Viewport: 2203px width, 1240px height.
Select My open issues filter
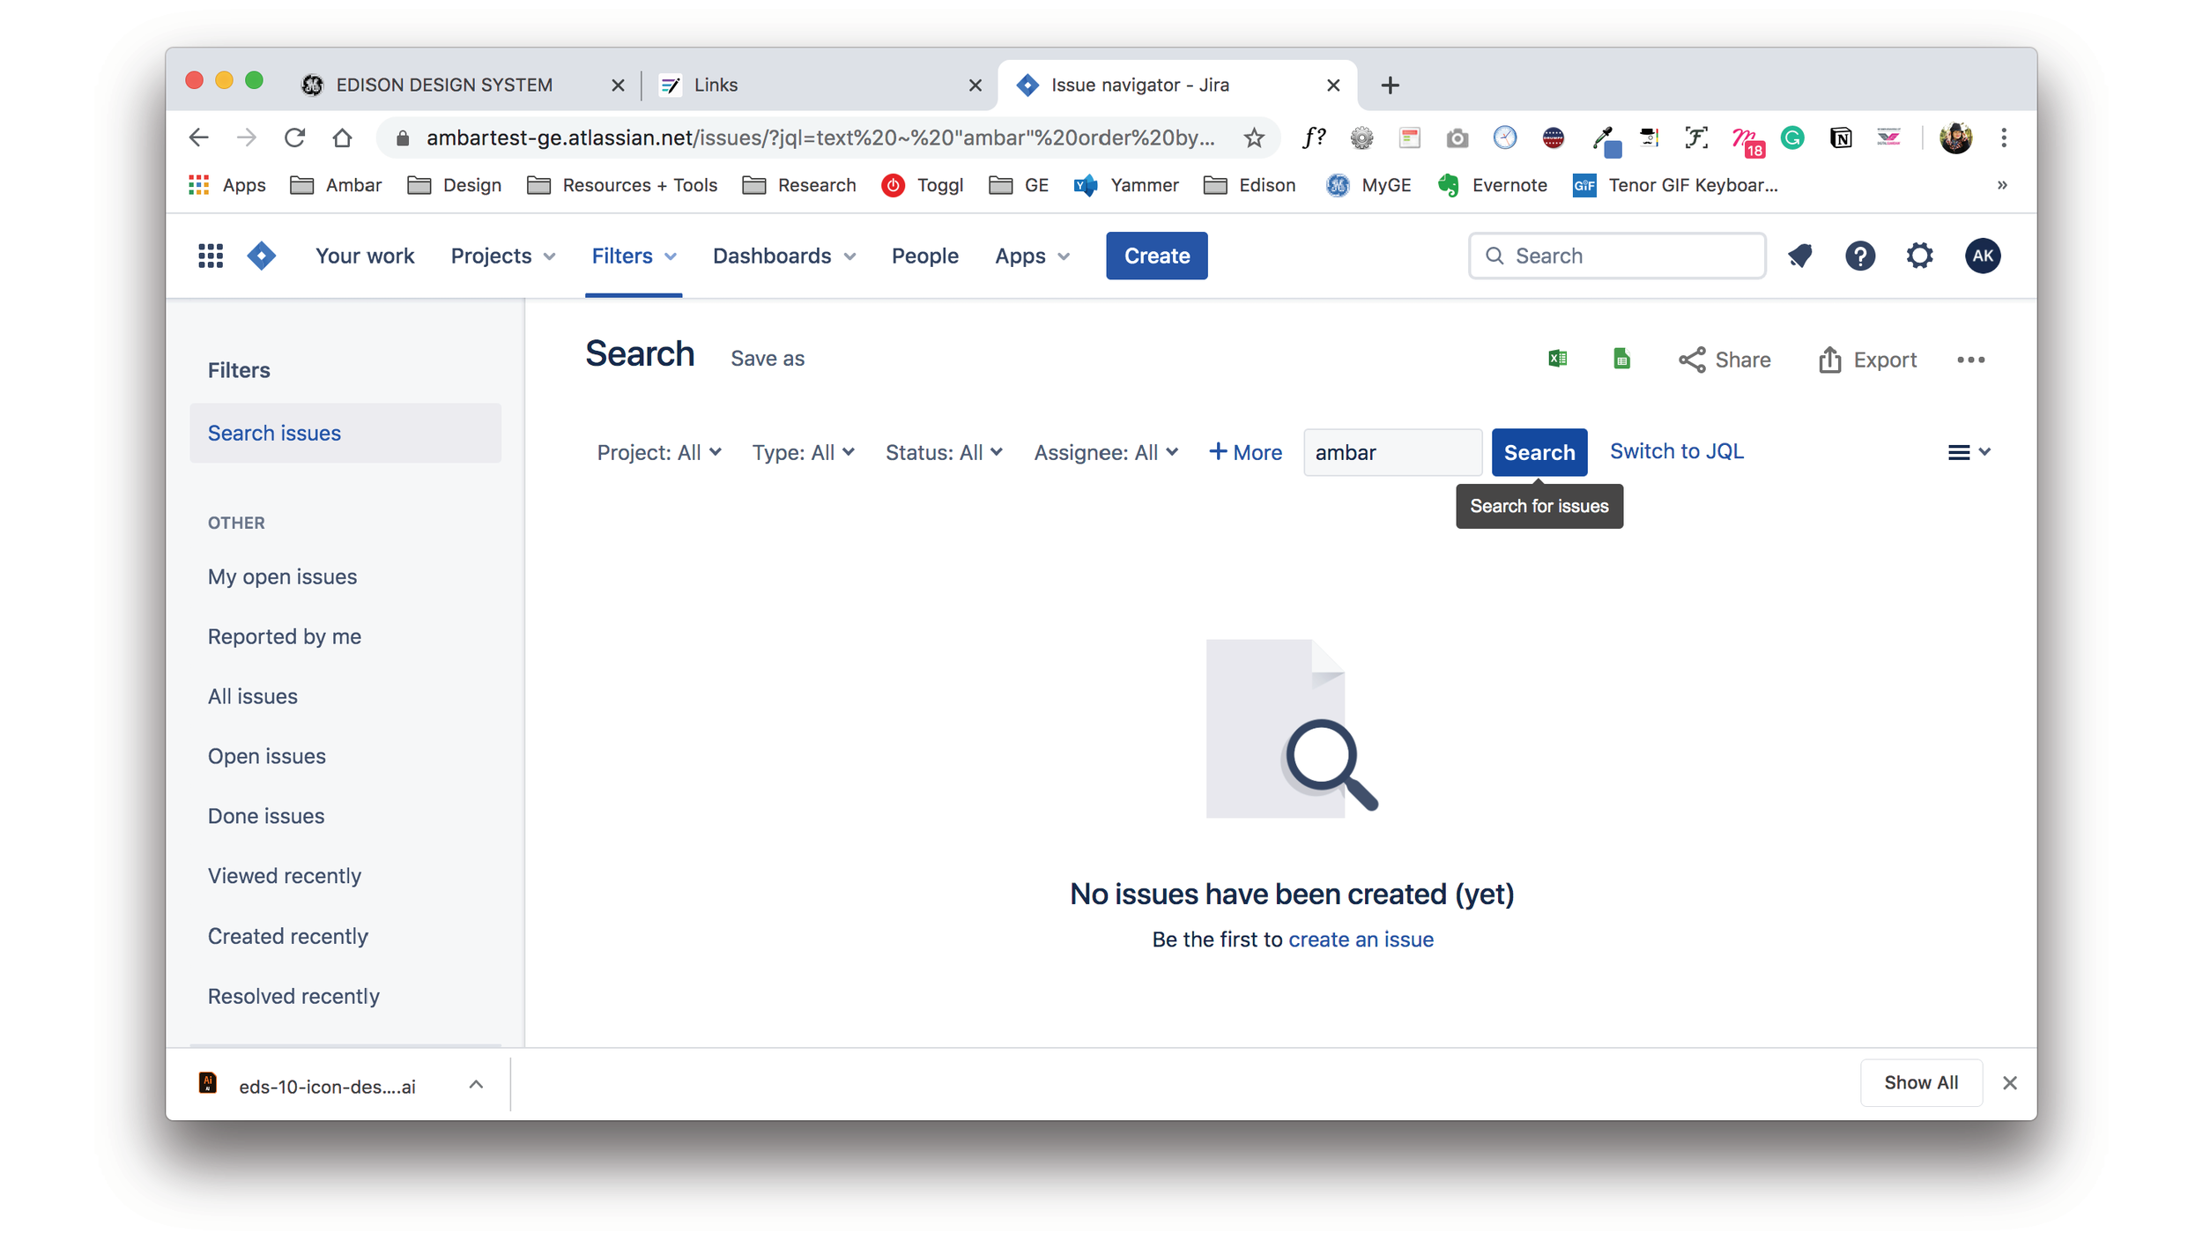(282, 576)
